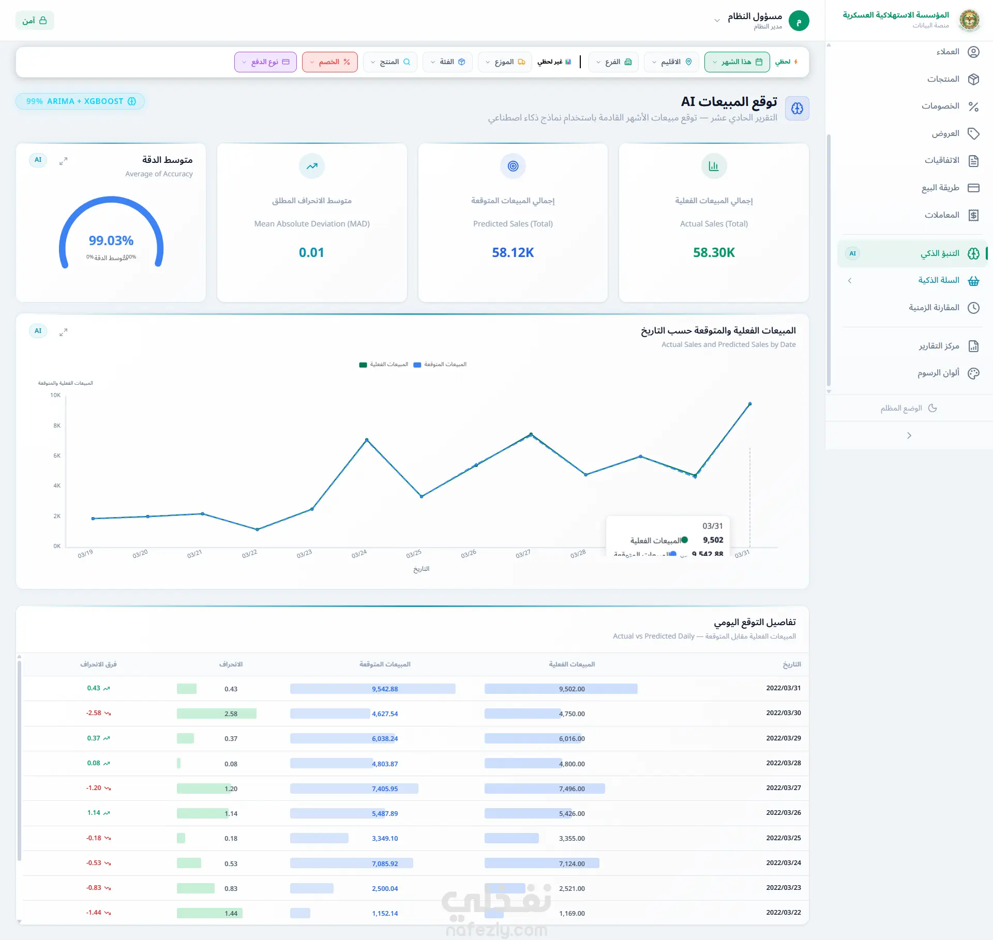This screenshot has width=993, height=940.
Task: Toggle المبيعات الفعلية series in chart legend
Action: point(384,365)
